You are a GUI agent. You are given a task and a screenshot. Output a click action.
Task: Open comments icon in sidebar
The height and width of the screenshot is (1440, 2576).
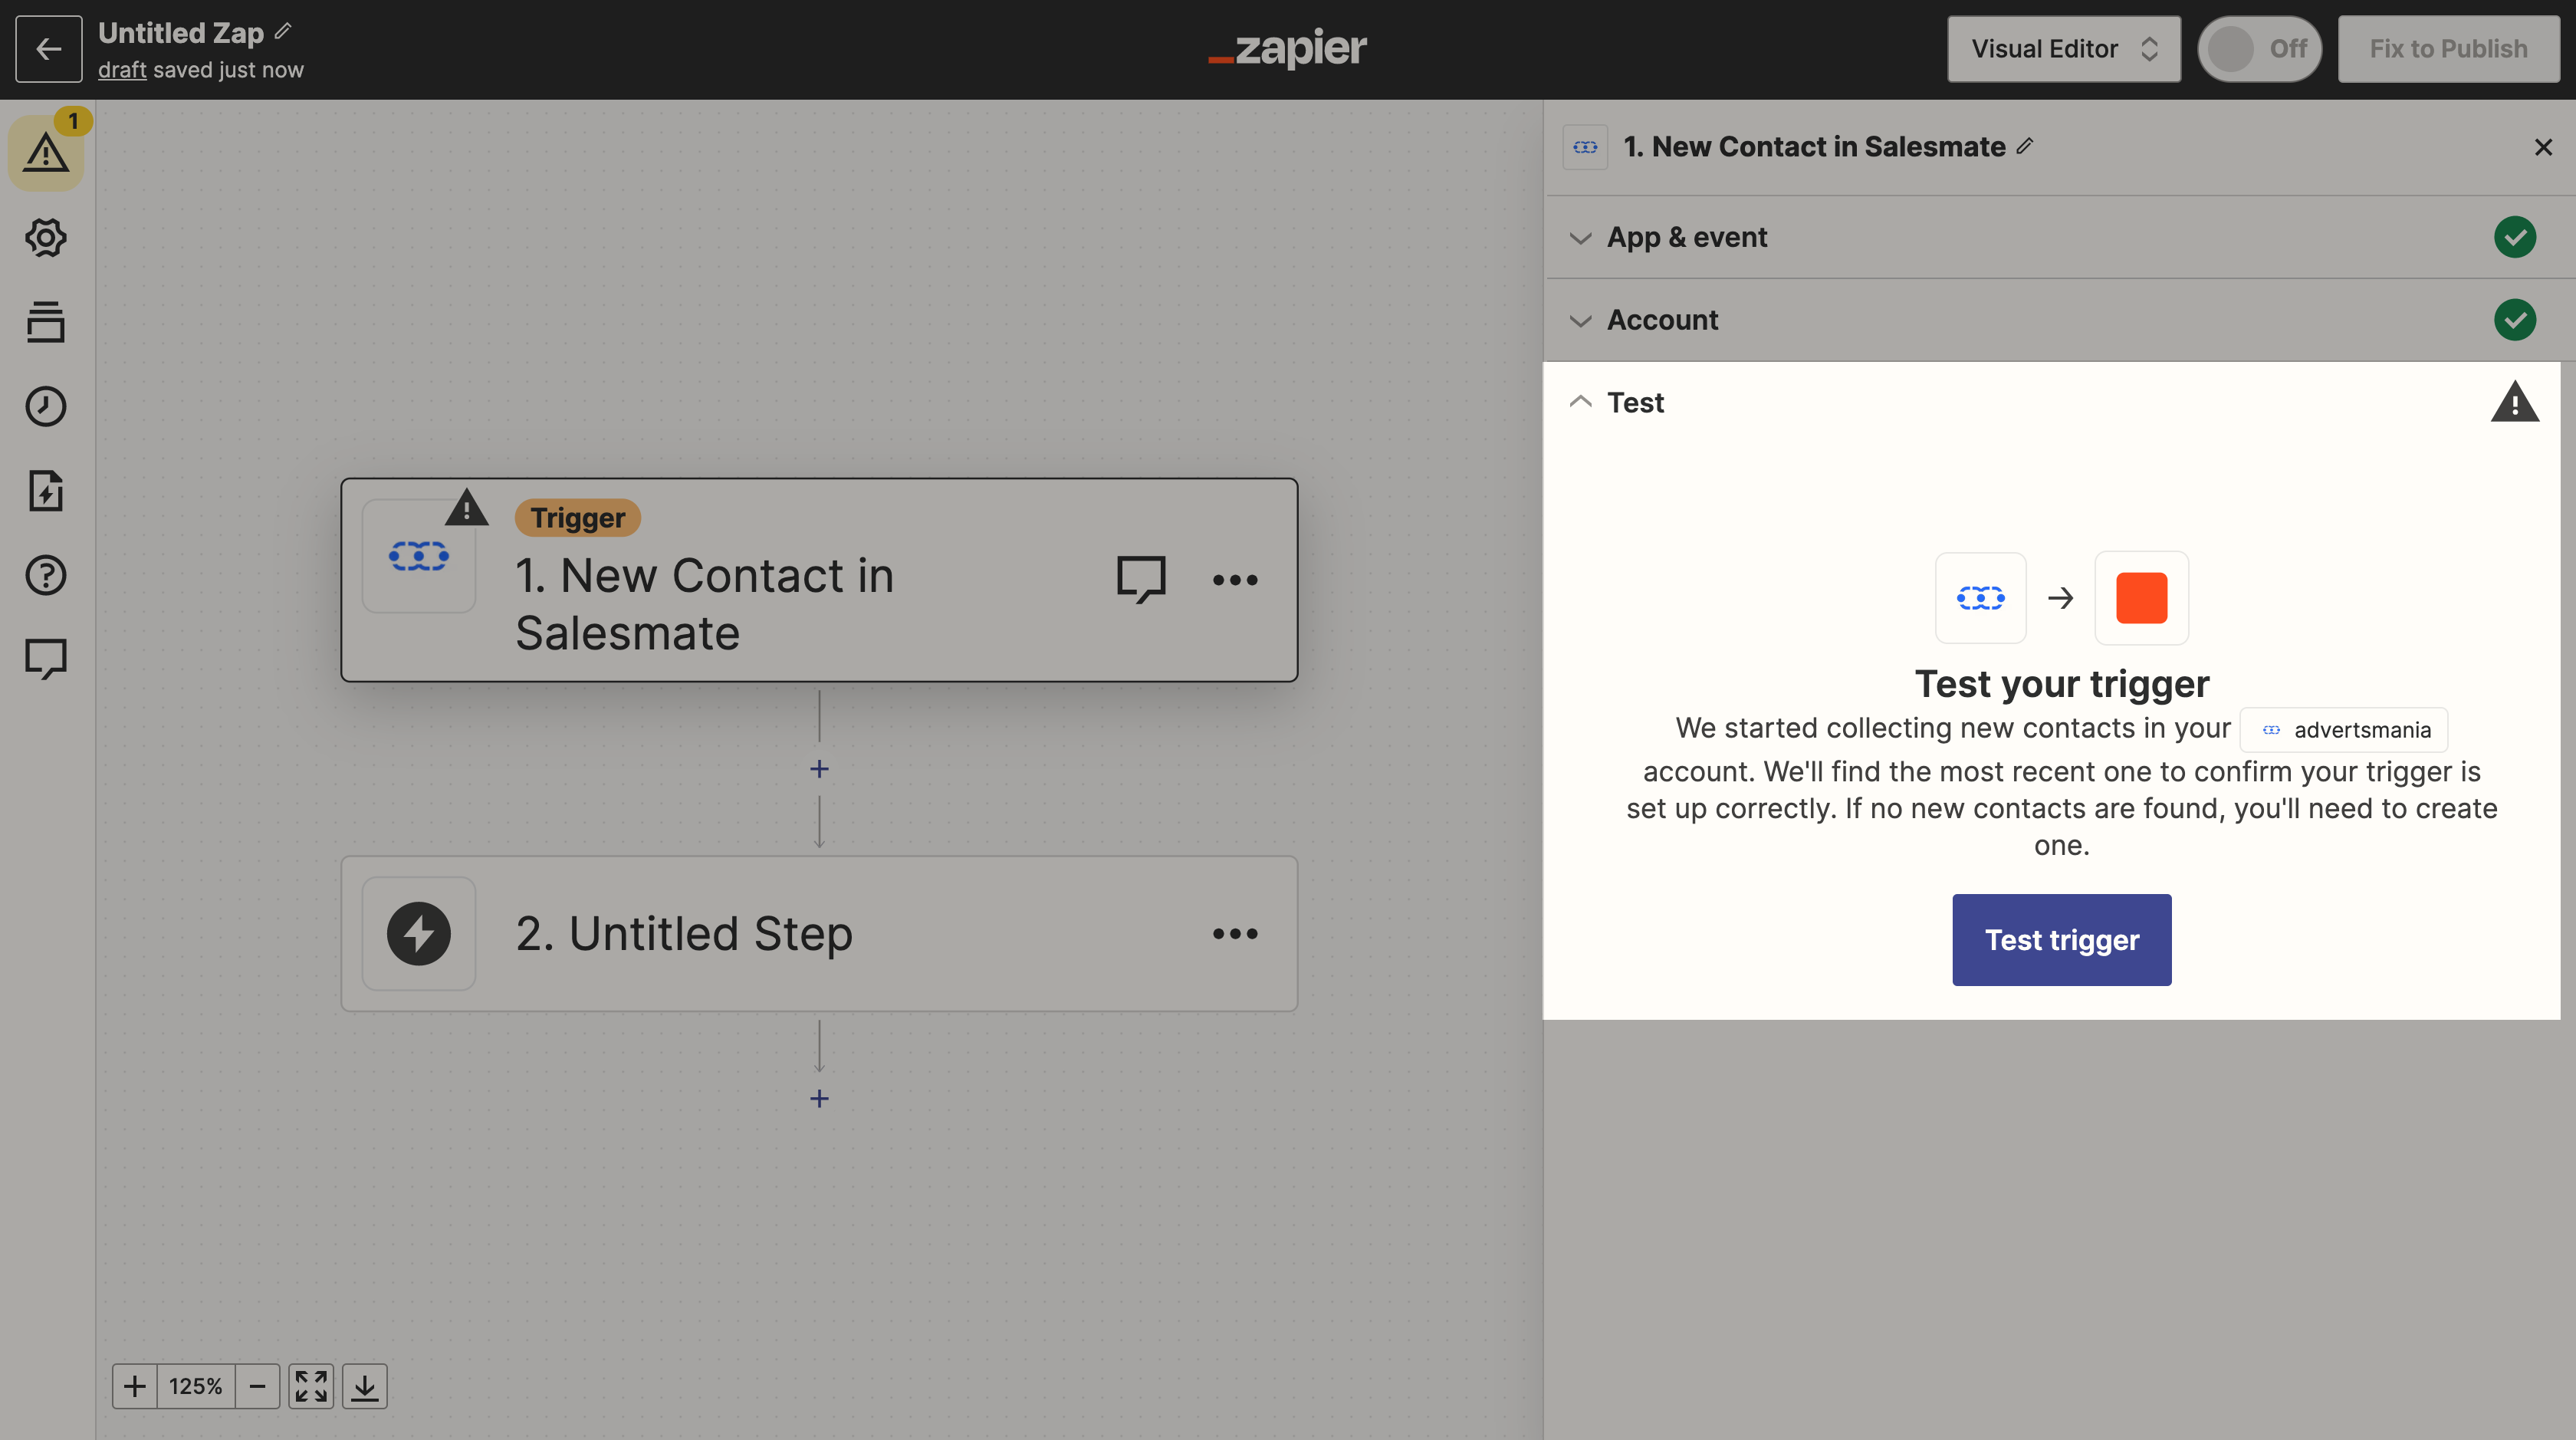(x=46, y=659)
